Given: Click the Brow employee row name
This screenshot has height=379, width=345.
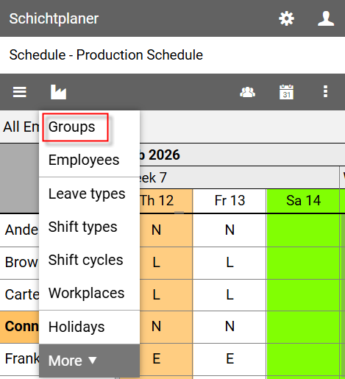Looking at the screenshot, I should [x=20, y=263].
